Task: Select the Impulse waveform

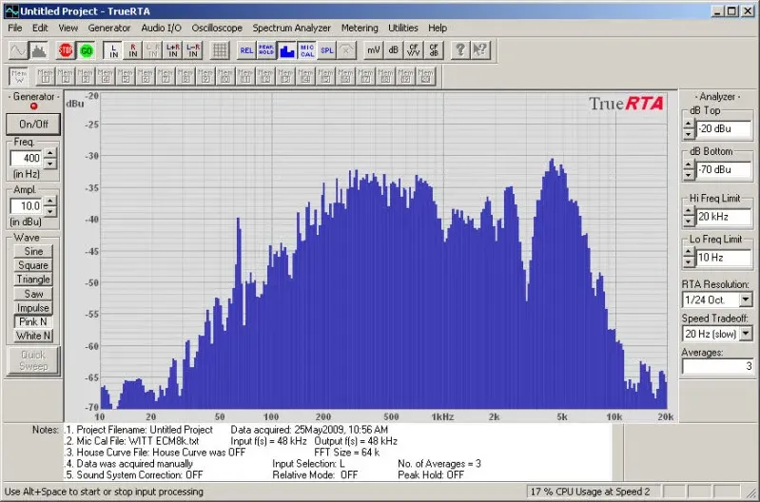Action: tap(33, 308)
